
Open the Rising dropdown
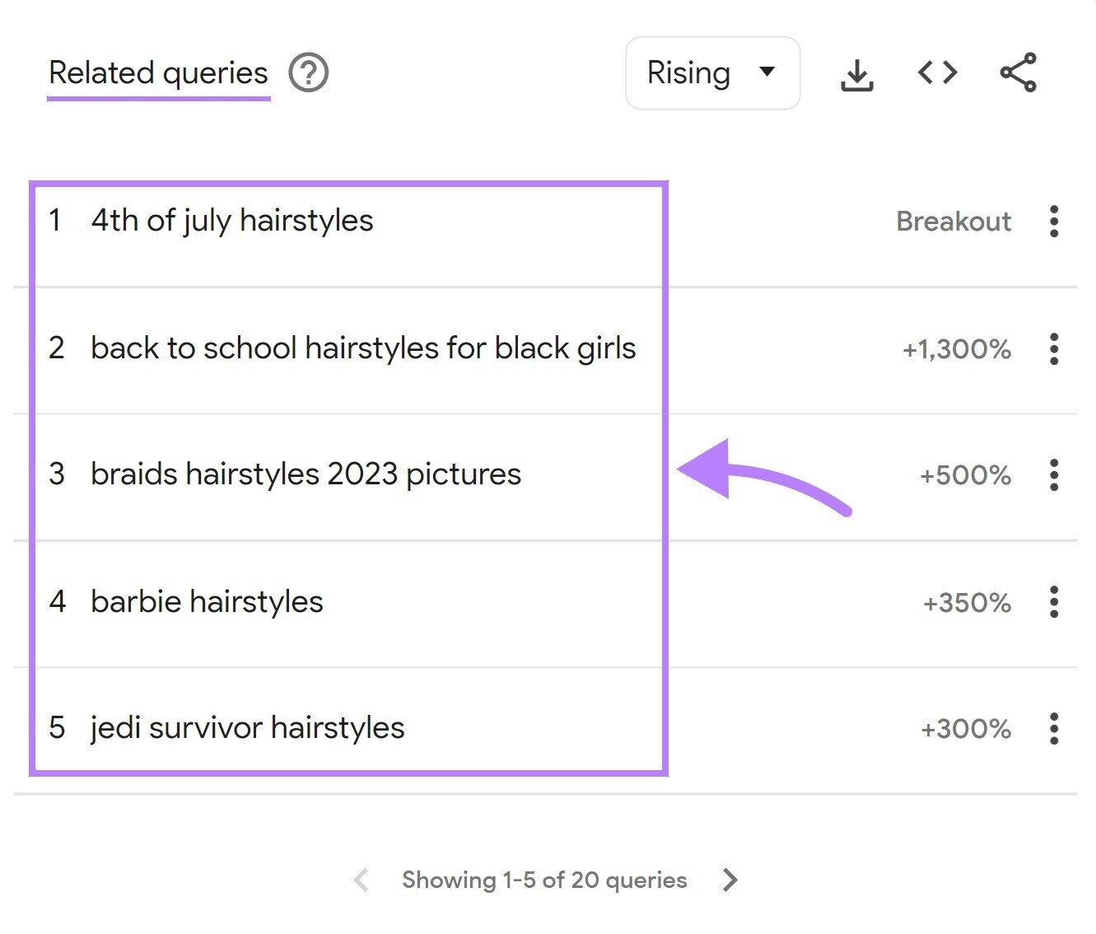pos(711,72)
